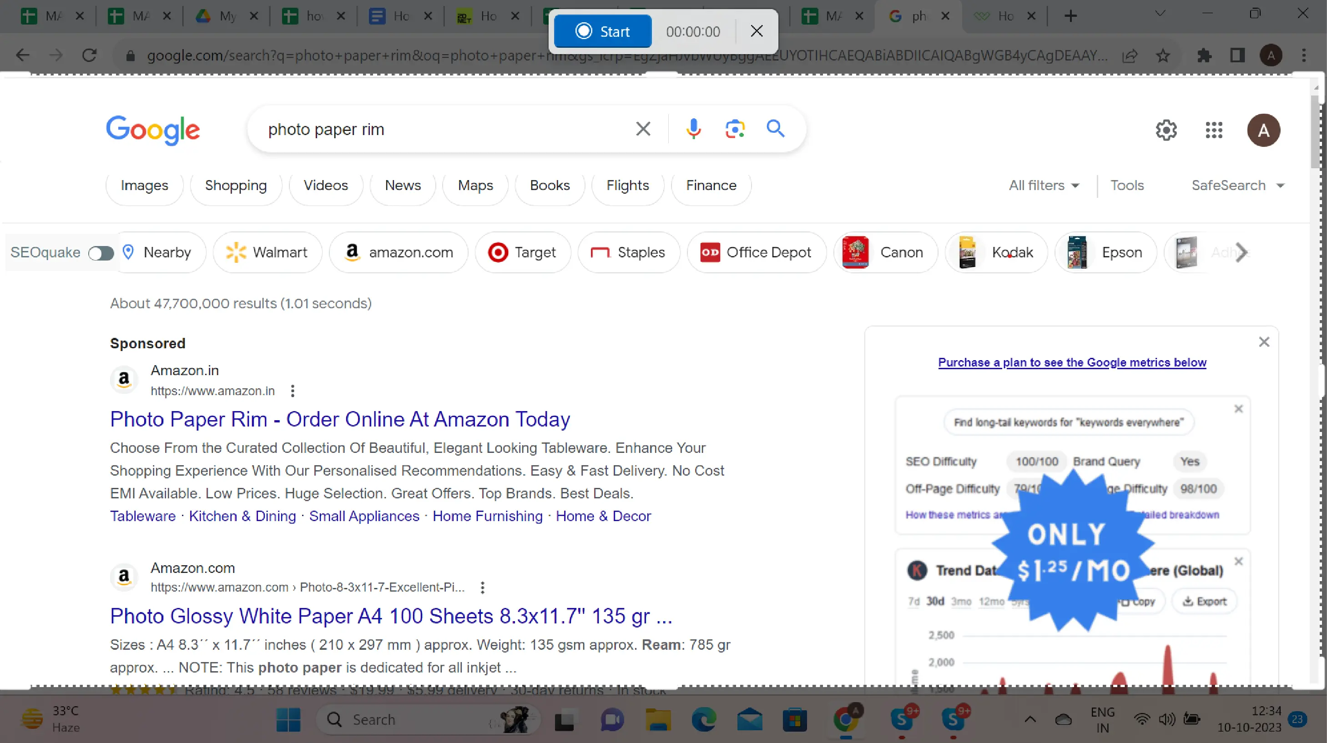Open the 'Kitchen & Dining' sitelink
This screenshot has width=1327, height=743.
pyautogui.click(x=242, y=516)
